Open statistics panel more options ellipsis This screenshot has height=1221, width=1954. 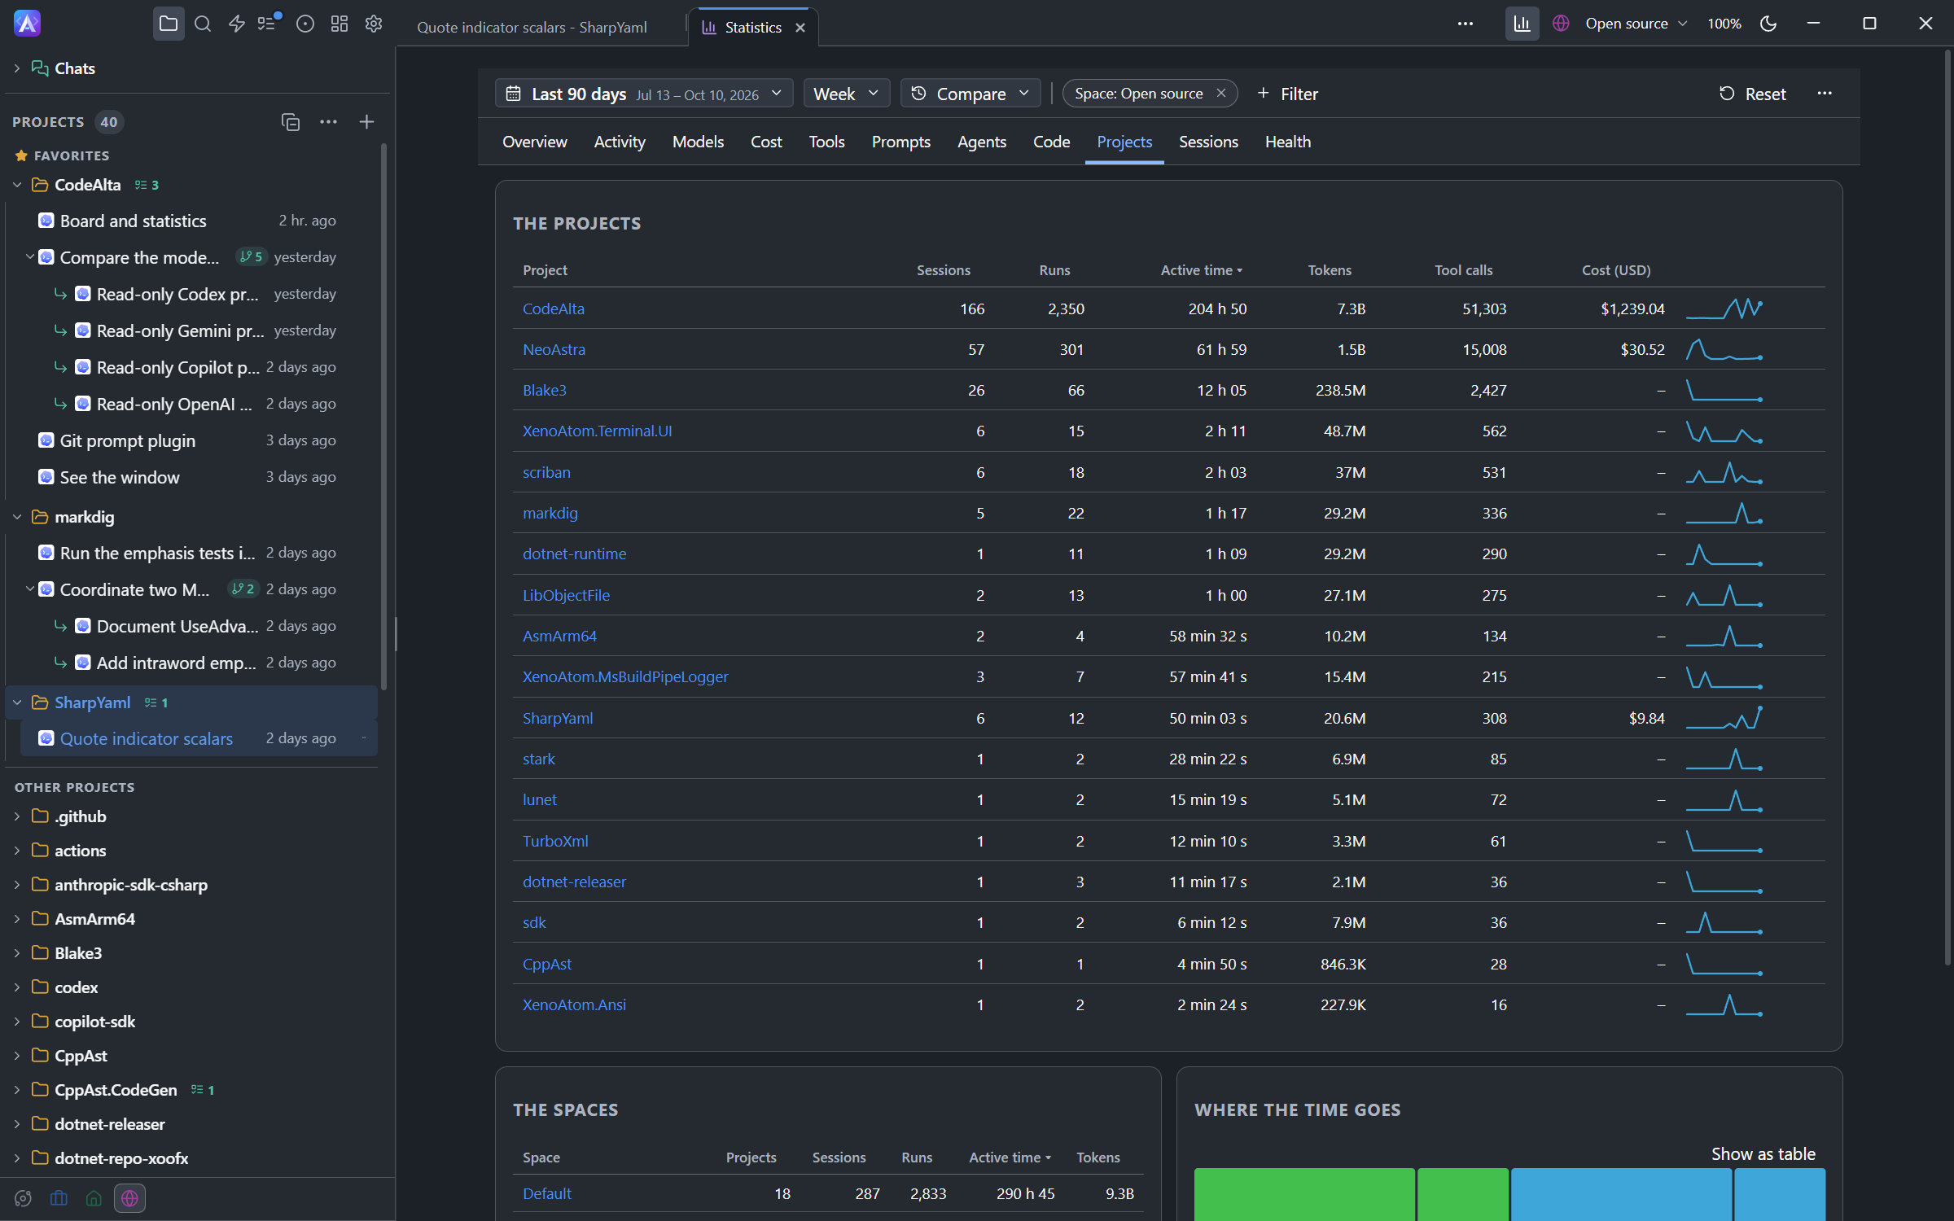pos(1825,94)
